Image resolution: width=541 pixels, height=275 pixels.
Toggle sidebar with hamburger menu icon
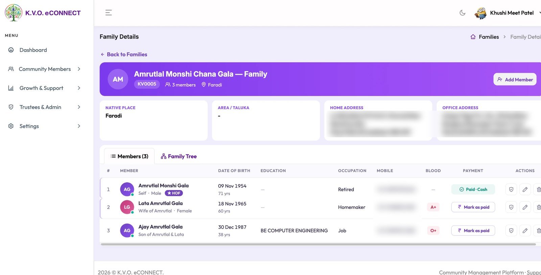(x=109, y=13)
